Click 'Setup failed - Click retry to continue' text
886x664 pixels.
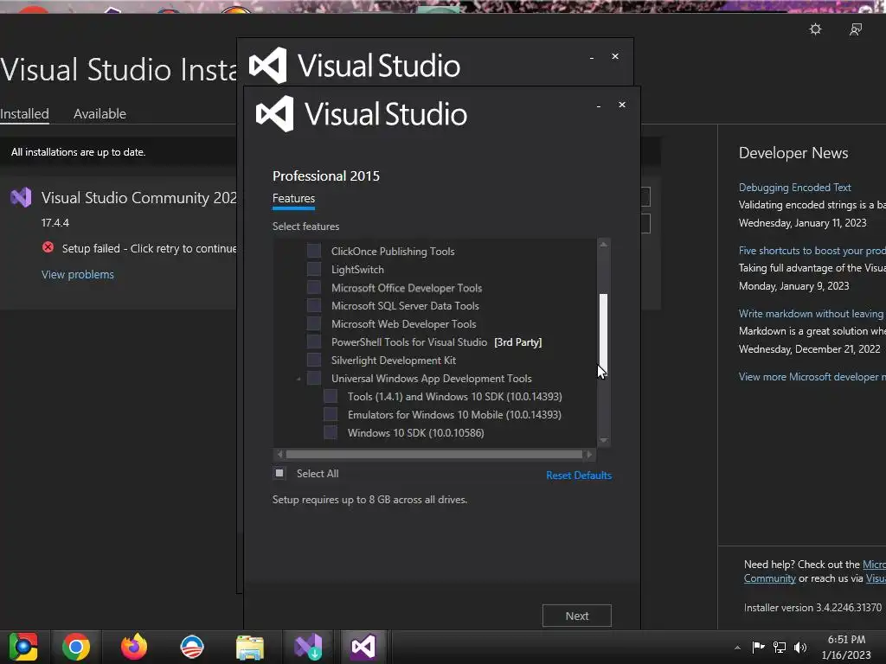pos(149,248)
